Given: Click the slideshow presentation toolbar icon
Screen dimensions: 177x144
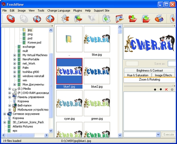Looking at the screenshot, I should (x=120, y=19).
